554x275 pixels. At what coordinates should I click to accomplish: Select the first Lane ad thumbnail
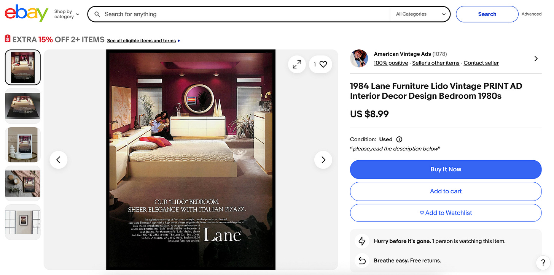click(22, 67)
